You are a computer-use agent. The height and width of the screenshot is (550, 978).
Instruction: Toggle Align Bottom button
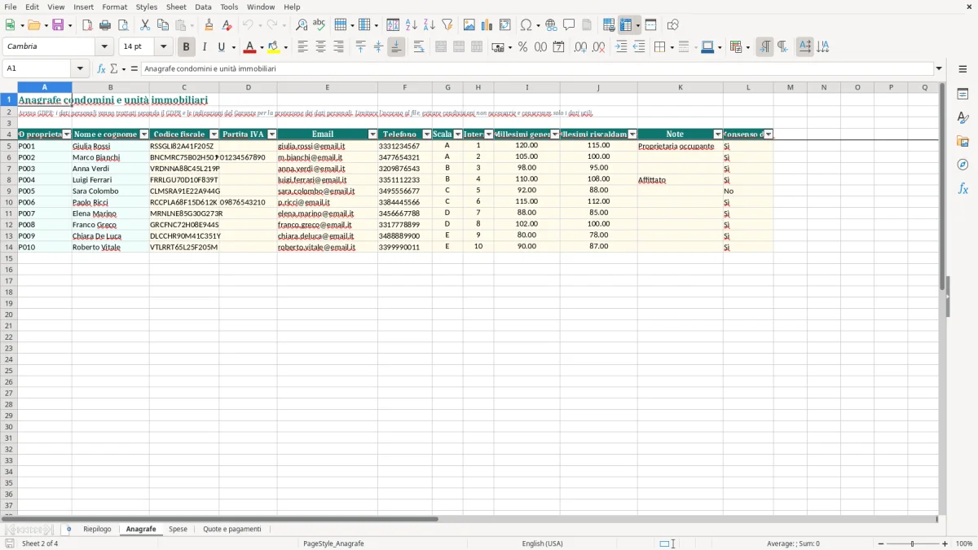click(x=396, y=47)
